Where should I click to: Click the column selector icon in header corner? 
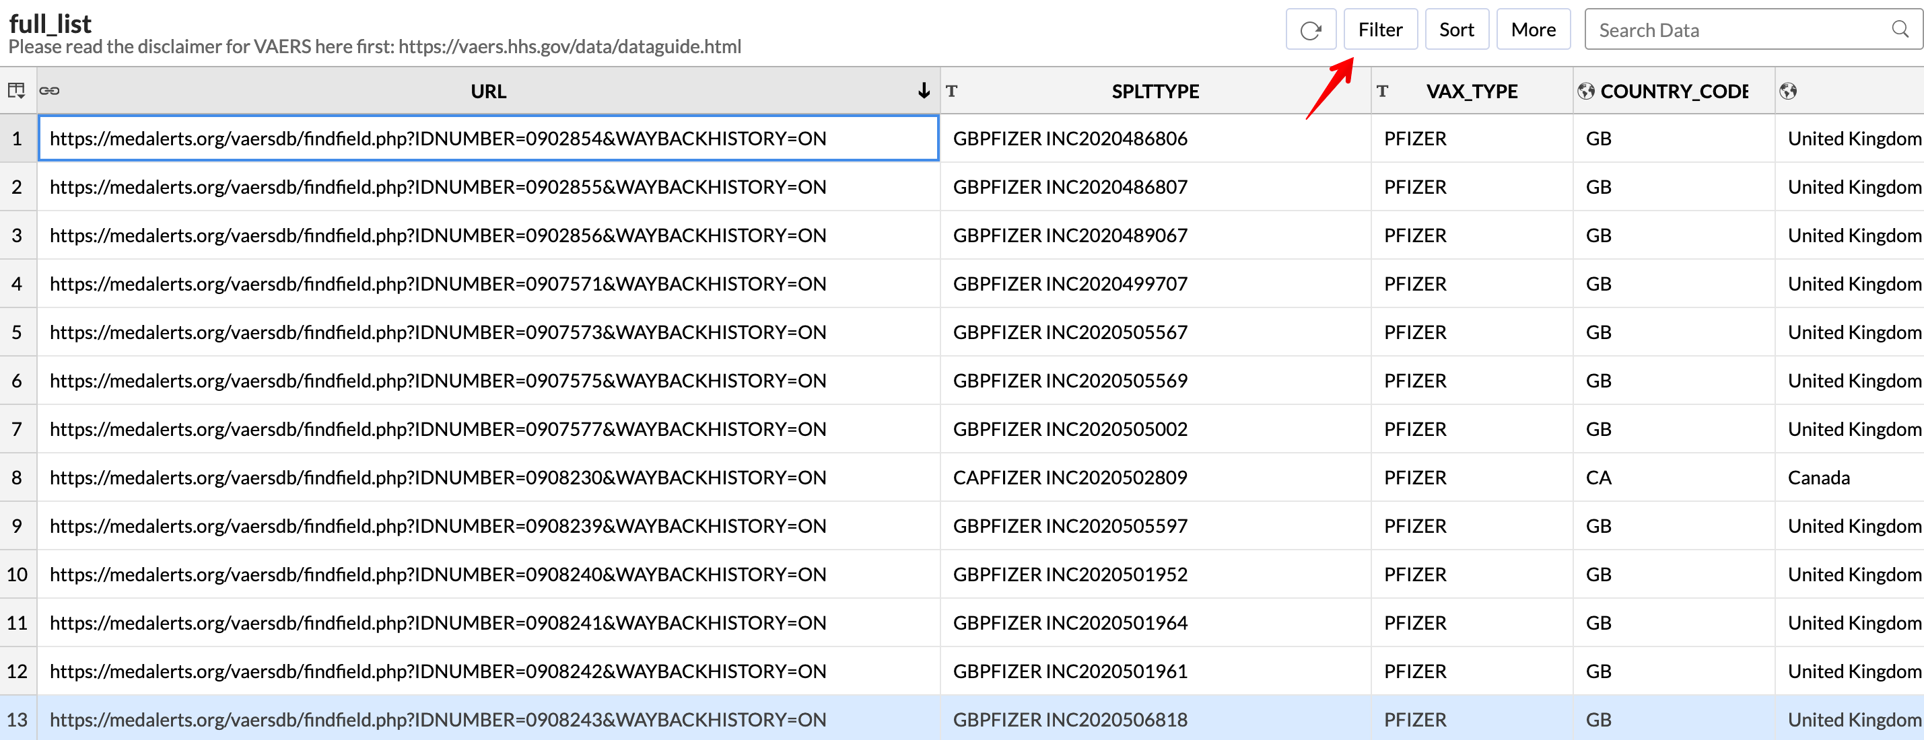click(x=16, y=90)
